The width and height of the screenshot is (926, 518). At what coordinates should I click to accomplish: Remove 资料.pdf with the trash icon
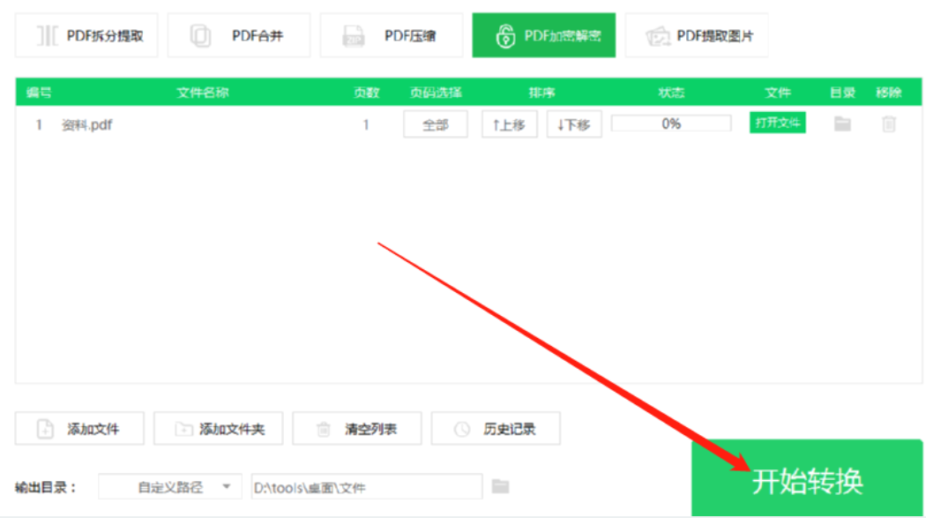click(x=889, y=124)
